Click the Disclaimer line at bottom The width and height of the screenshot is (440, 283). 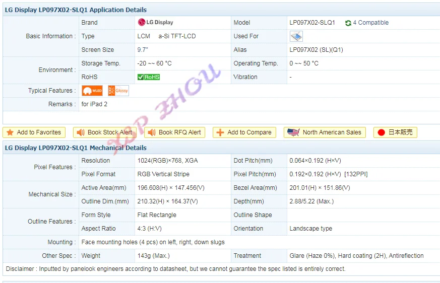pyautogui.click(x=176, y=269)
